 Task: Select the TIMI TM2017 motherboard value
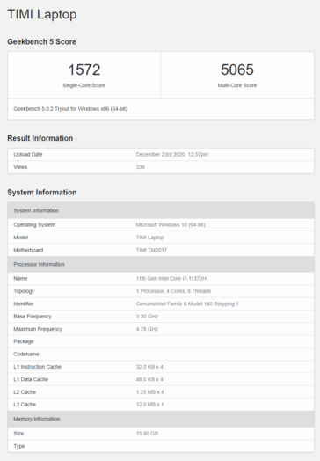[151, 250]
